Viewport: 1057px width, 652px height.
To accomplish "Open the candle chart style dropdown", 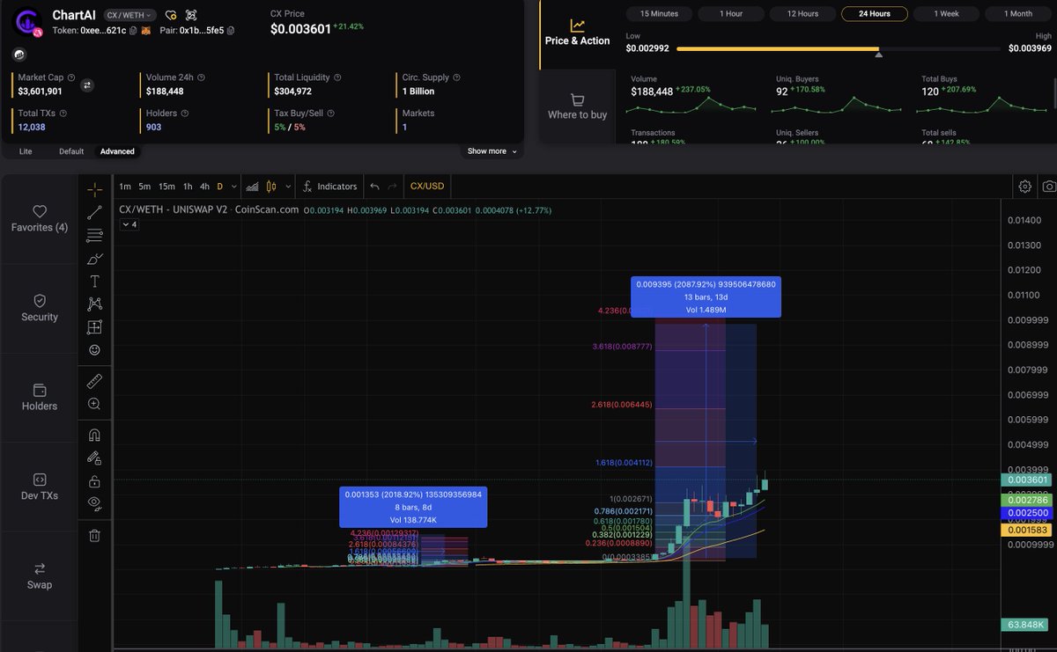I will click(x=286, y=186).
